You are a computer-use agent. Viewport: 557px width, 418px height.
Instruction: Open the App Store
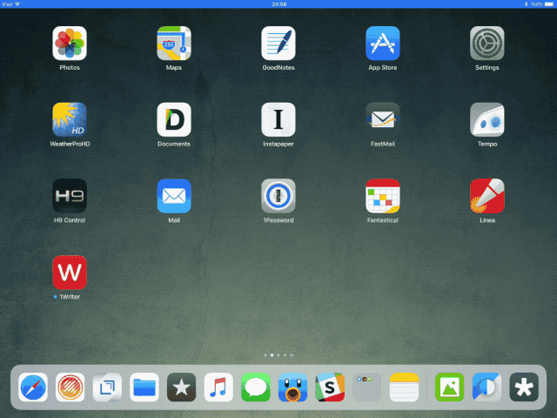coord(383,44)
